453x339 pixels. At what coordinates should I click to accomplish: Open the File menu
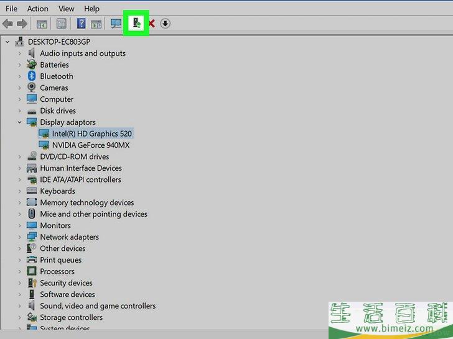[x=11, y=9]
